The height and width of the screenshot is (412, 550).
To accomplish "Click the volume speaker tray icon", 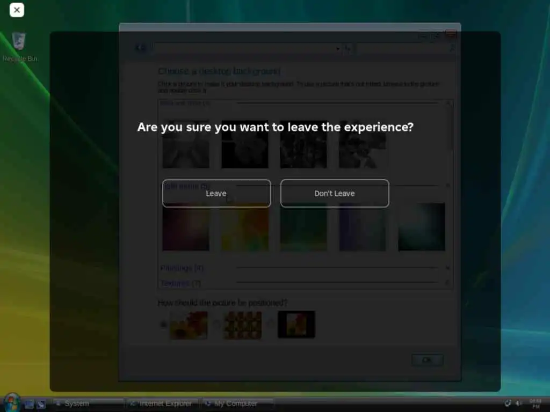I will (x=518, y=403).
